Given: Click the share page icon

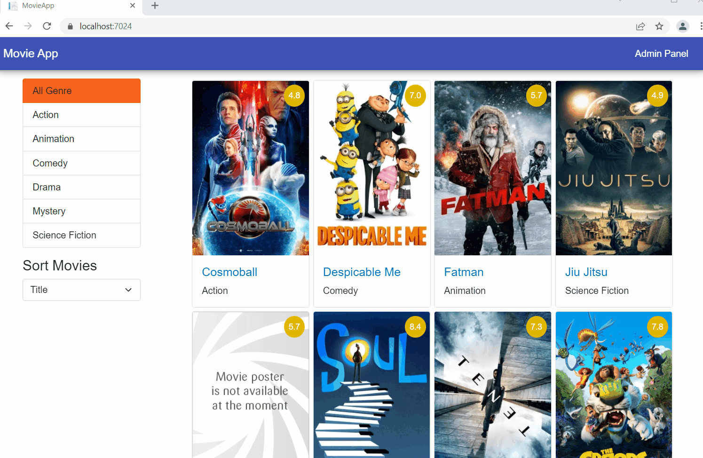Looking at the screenshot, I should click(640, 26).
